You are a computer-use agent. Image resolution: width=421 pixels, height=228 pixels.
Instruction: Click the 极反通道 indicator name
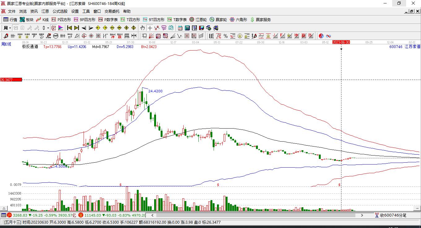[x=30, y=47]
